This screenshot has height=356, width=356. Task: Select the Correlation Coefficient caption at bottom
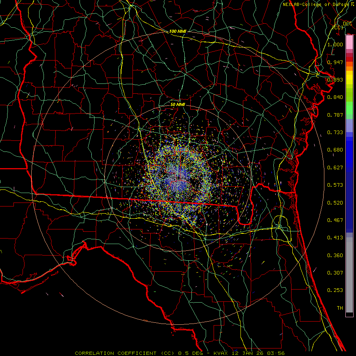point(180,353)
